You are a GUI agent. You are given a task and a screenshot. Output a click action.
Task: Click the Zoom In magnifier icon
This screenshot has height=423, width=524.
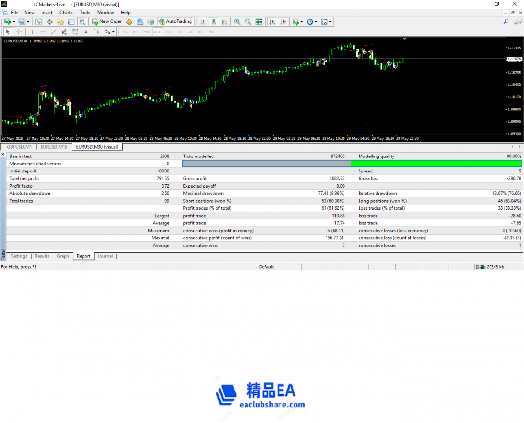point(237,21)
